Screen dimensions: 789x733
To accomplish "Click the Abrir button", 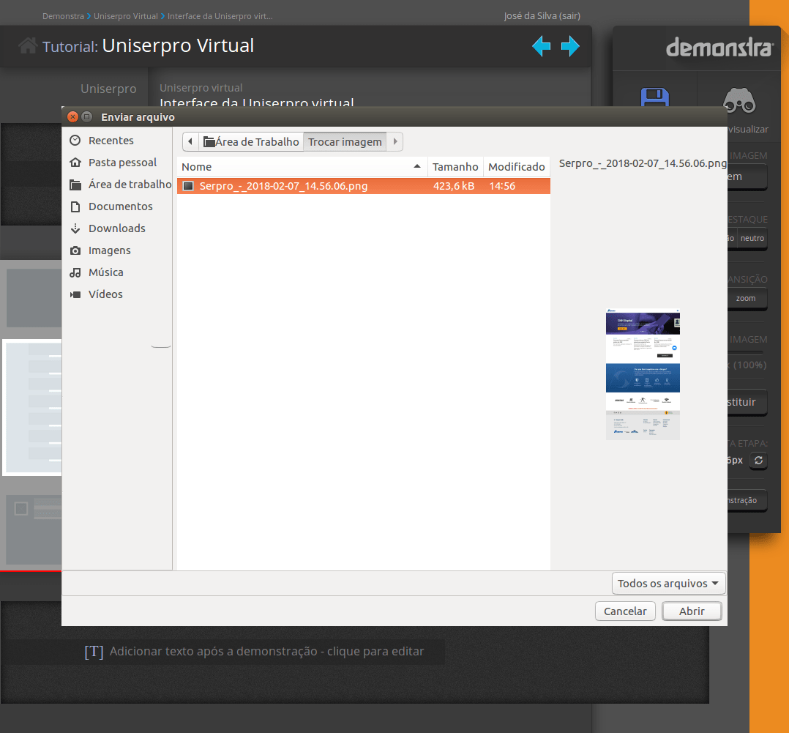I will [692, 611].
